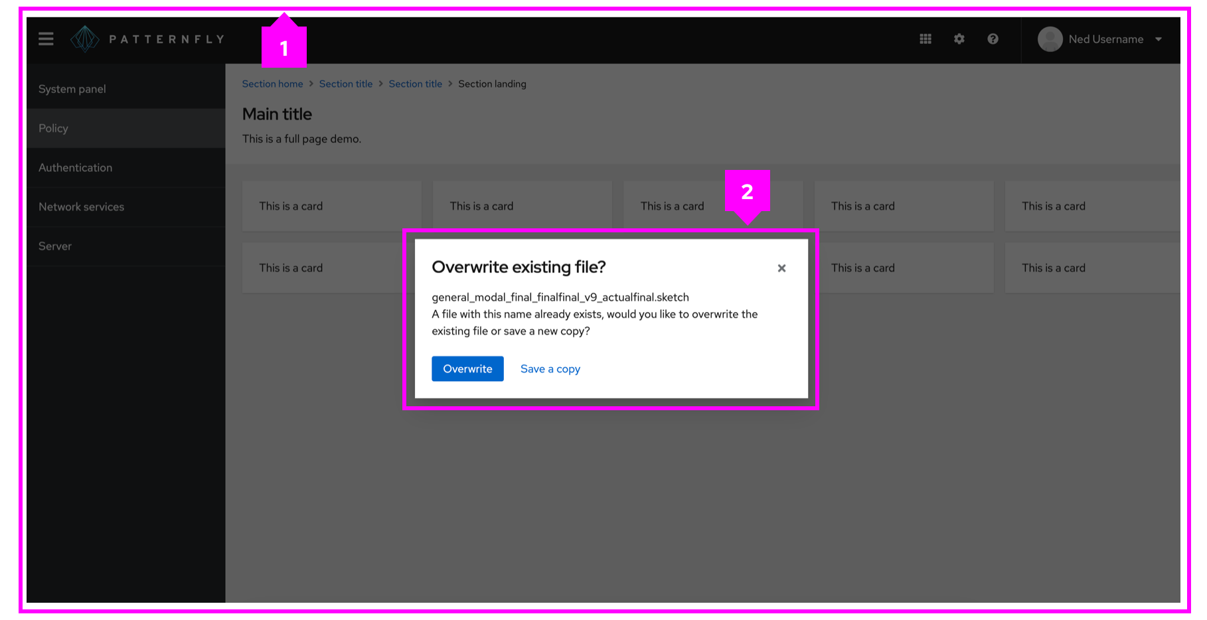Open the help question mark icon
The height and width of the screenshot is (620, 1207).
coord(993,39)
